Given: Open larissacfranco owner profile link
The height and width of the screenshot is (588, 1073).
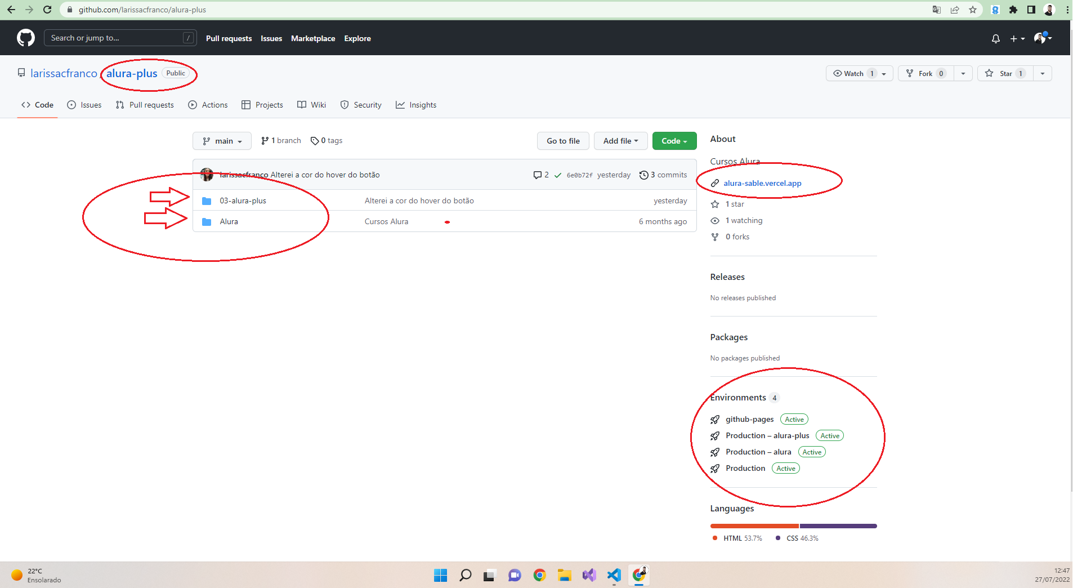Looking at the screenshot, I should [x=64, y=73].
